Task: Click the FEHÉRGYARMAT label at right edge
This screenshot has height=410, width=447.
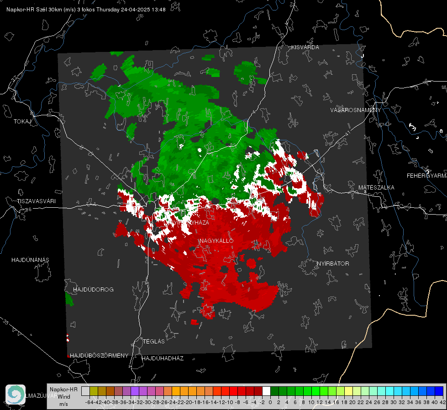Action: (x=427, y=176)
